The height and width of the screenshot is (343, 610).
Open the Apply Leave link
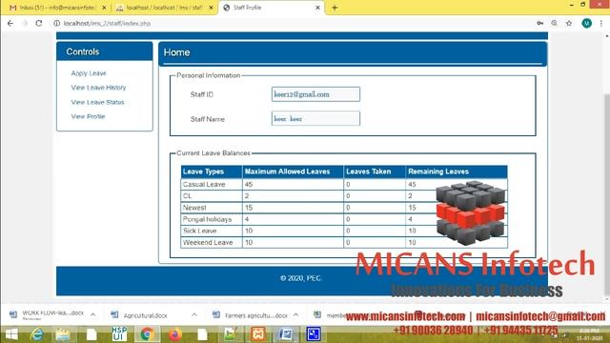89,73
